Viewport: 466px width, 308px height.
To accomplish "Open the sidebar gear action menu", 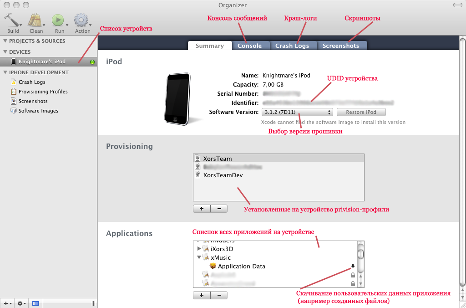I will tap(21, 303).
